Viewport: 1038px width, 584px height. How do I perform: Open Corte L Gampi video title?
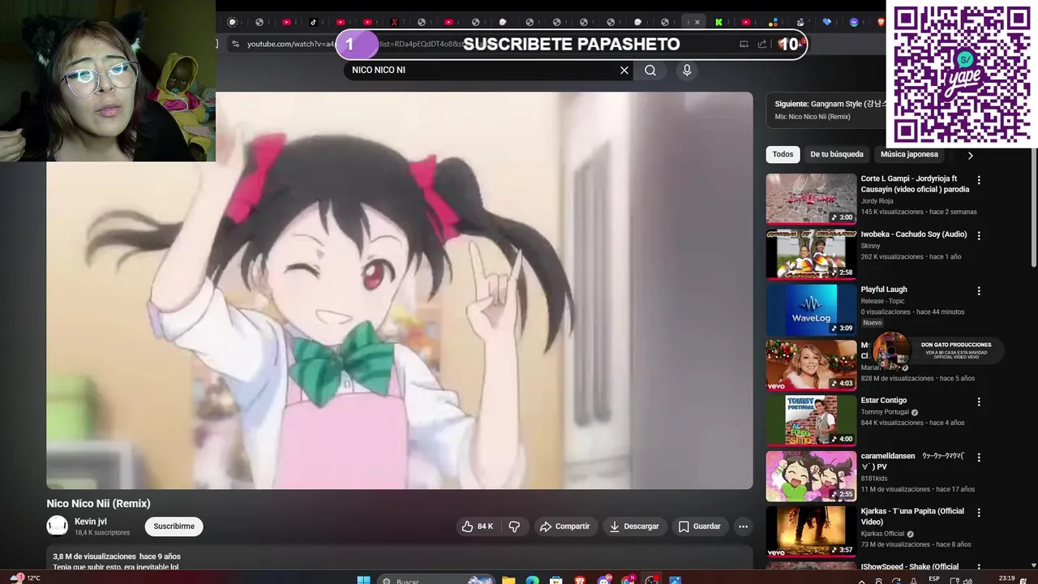(x=915, y=184)
